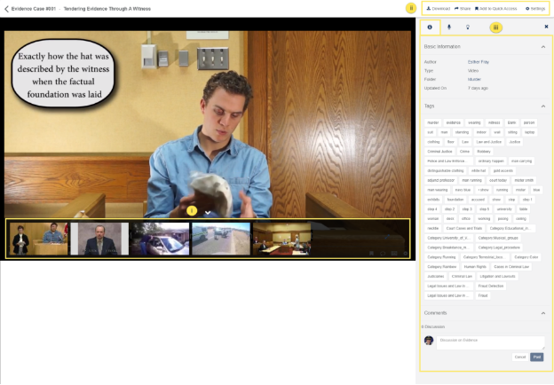
Task: Cancel the comment draft
Action: tap(520, 357)
